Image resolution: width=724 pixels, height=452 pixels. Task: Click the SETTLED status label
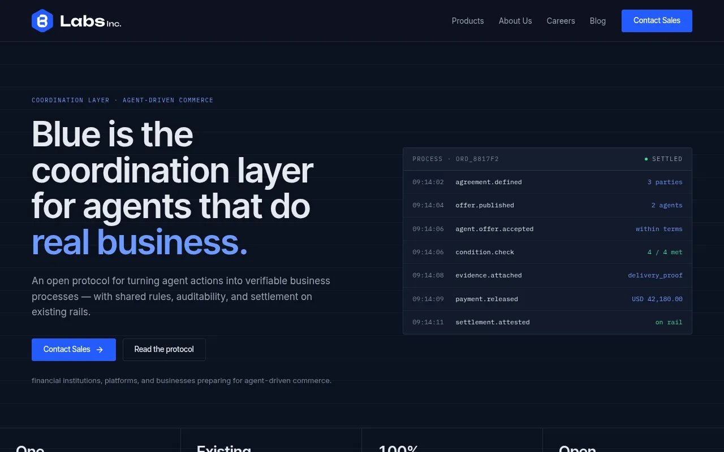(667, 159)
